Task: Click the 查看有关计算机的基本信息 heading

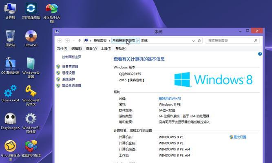Action: pyautogui.click(x=139, y=59)
